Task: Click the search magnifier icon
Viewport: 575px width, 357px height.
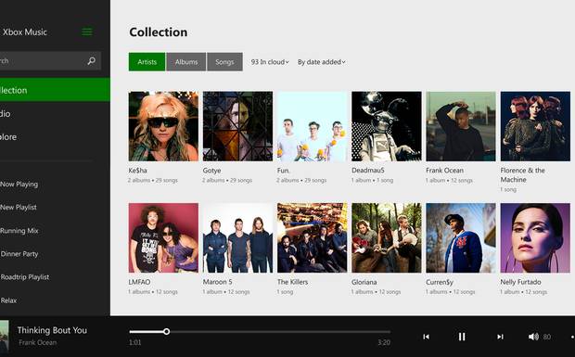Action: [91, 61]
